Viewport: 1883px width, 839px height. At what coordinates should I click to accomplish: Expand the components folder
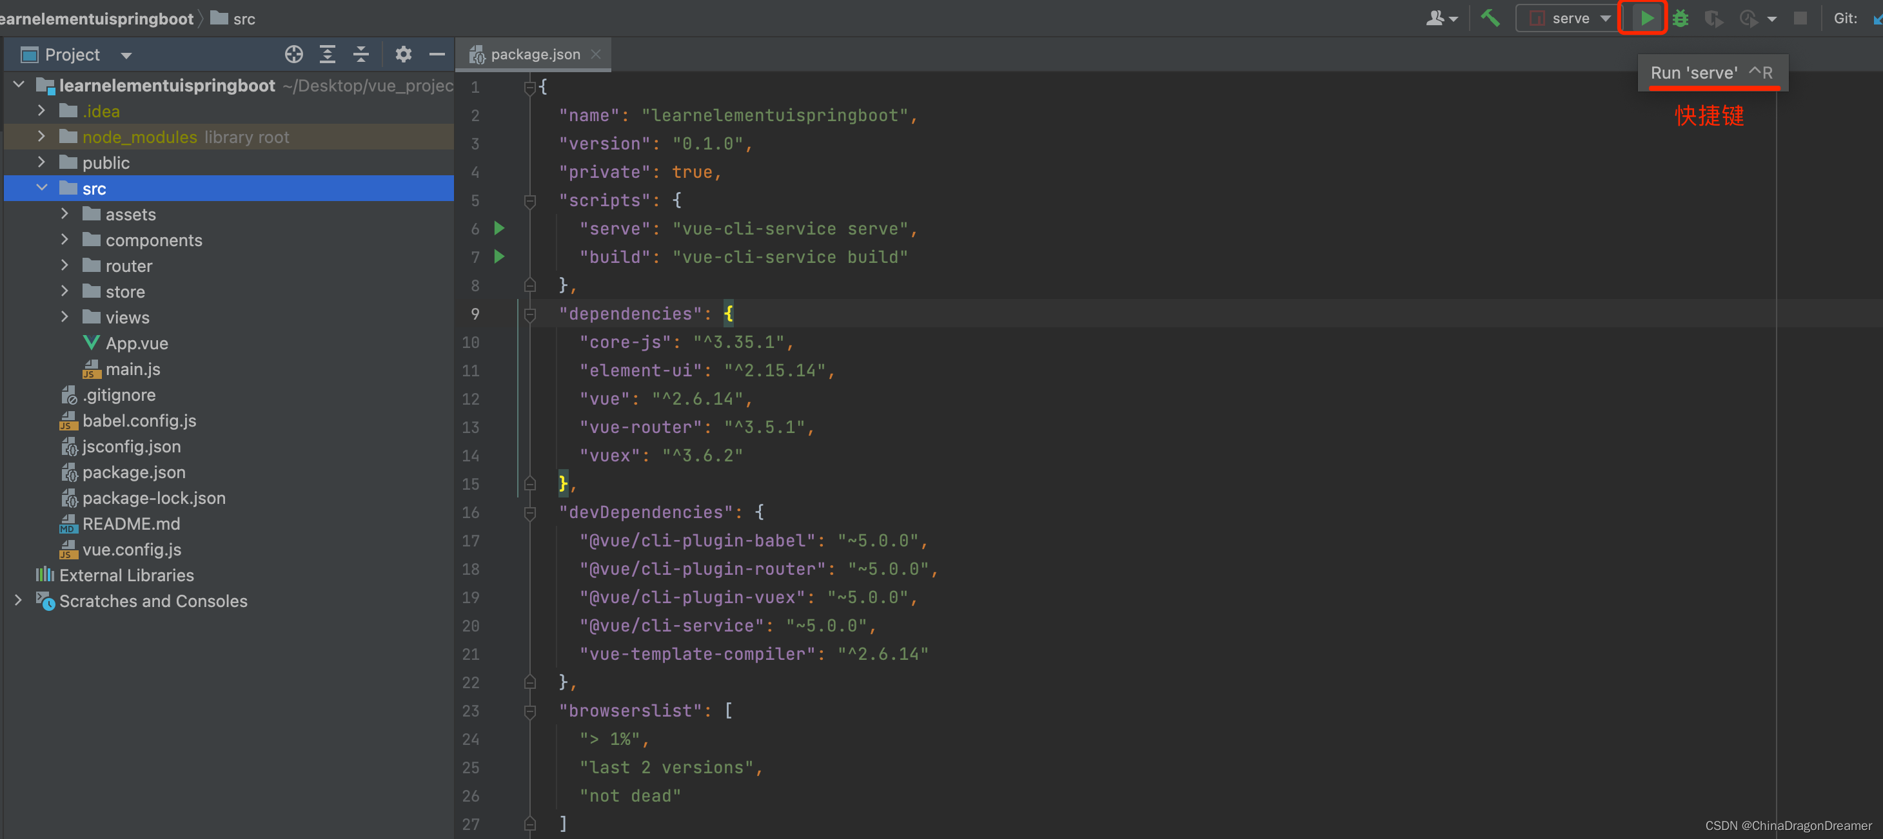pos(65,240)
